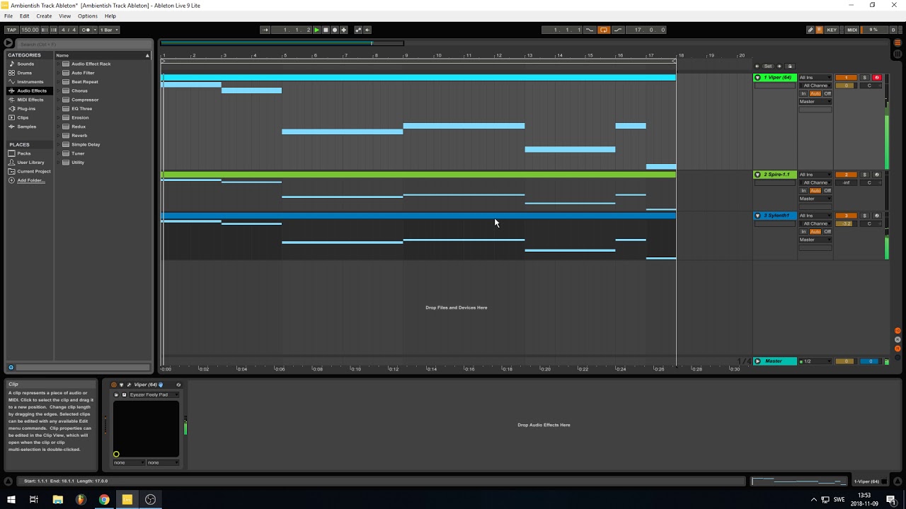This screenshot has height=509, width=906.
Task: Click the Set locator button
Action: (768, 66)
